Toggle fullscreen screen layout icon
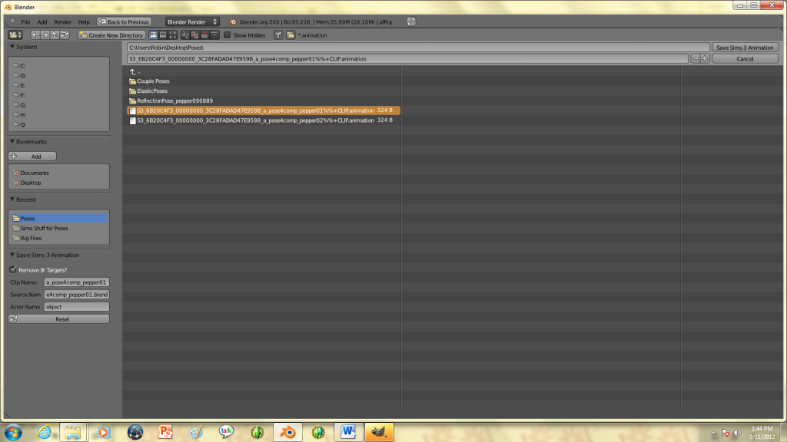Screen dimensions: 787x442 (x=411, y=21)
